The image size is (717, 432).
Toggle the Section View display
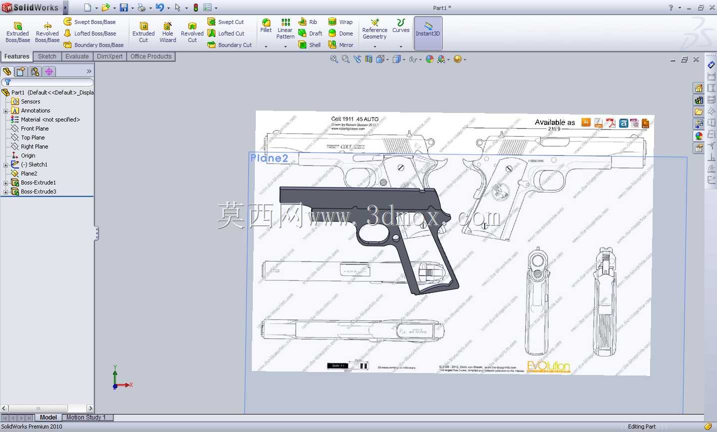click(x=369, y=59)
